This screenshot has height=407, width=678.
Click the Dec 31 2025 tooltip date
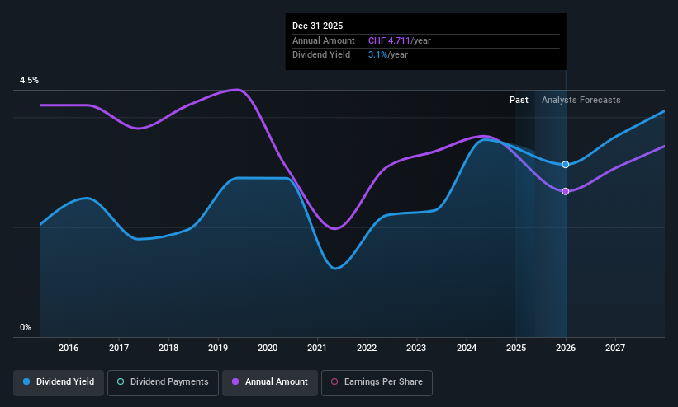pyautogui.click(x=317, y=26)
